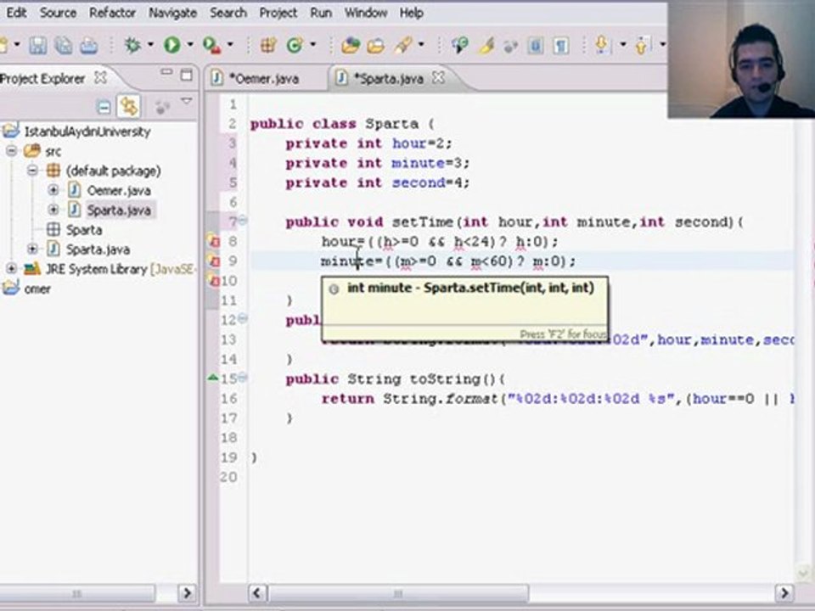The width and height of the screenshot is (815, 611).
Task: Select the IstanbulAydinUniversity project
Action: pyautogui.click(x=87, y=132)
